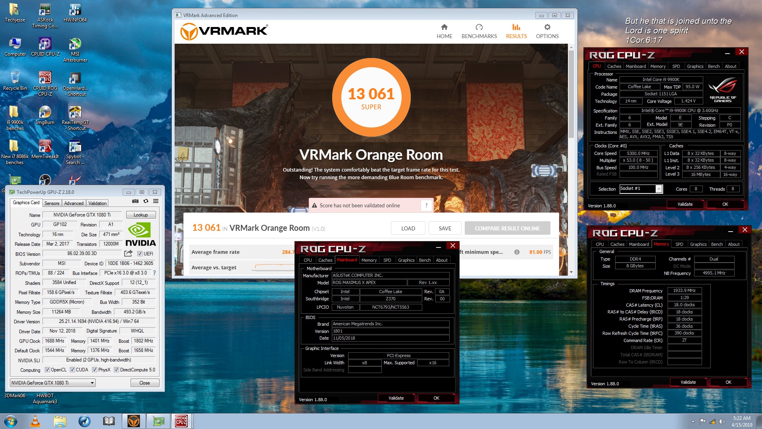
Task: Click VLC cone in the taskbar
Action: 35,421
